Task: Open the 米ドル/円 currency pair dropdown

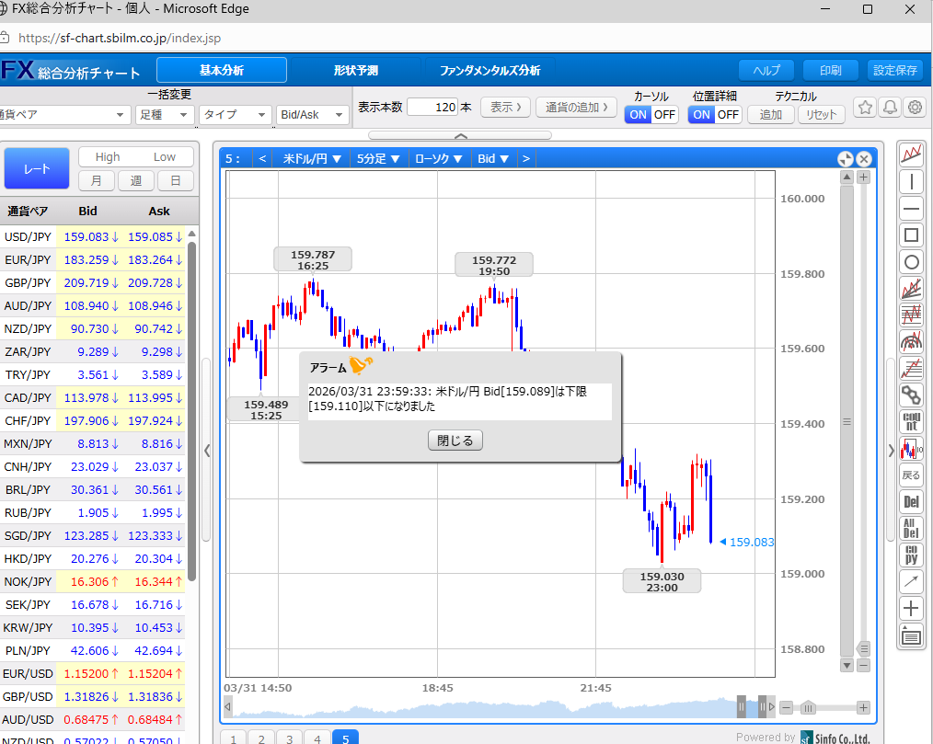Action: click(x=312, y=158)
